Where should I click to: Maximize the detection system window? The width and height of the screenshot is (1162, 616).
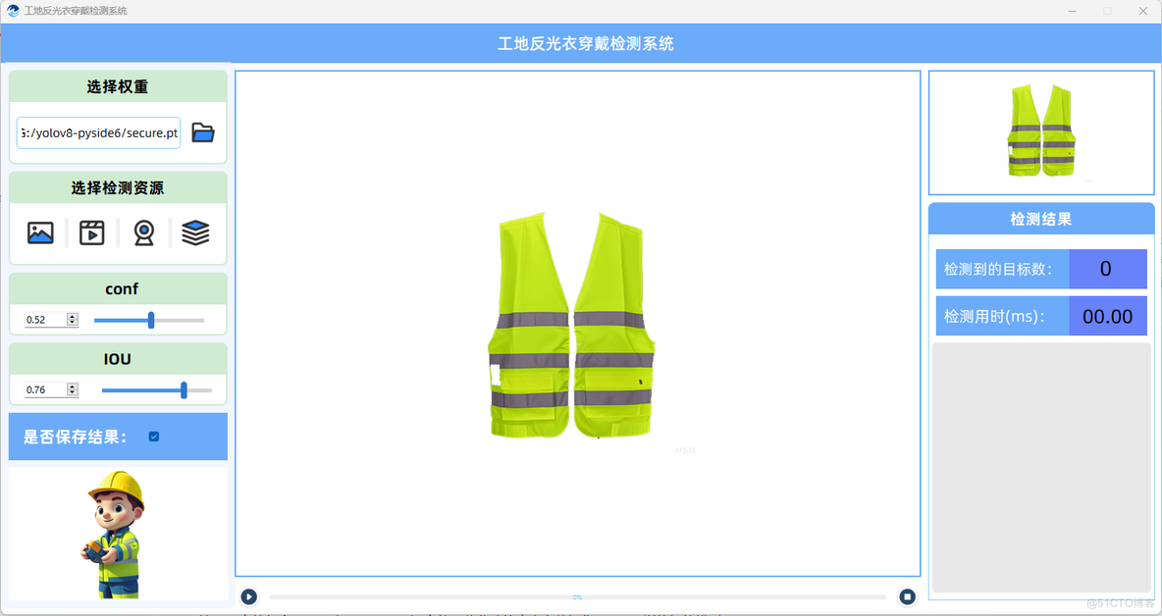click(x=1107, y=11)
